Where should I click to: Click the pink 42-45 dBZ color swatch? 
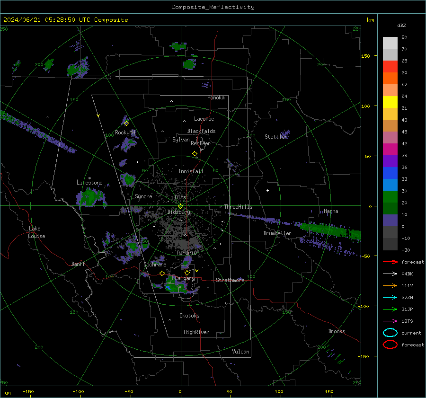pyautogui.click(x=390, y=137)
